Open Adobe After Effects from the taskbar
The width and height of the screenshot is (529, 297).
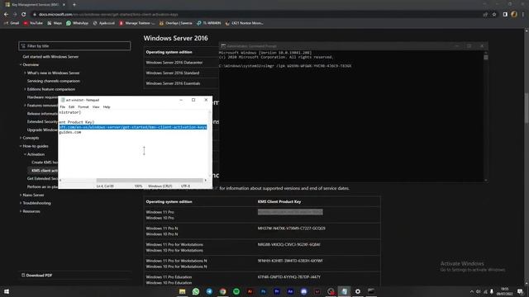click(290, 291)
